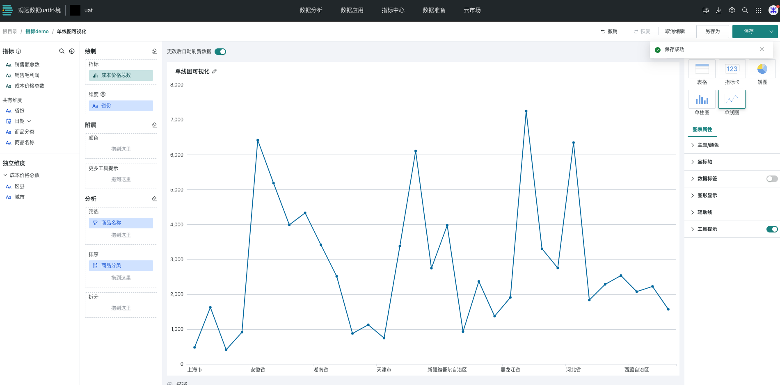
Task: Disable the tooltip (工具提示) toggle
Action: click(772, 229)
